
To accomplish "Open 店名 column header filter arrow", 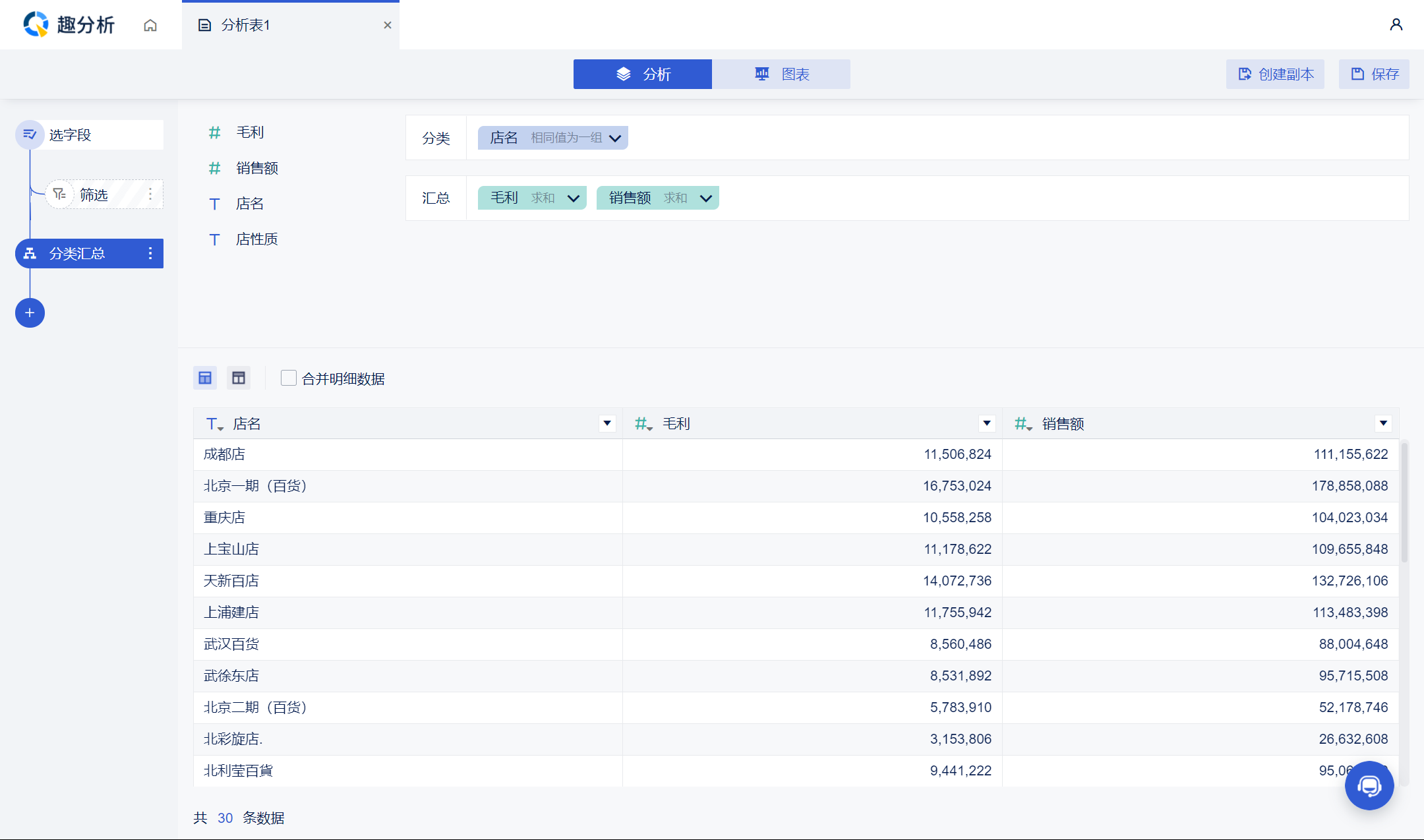I will click(607, 423).
